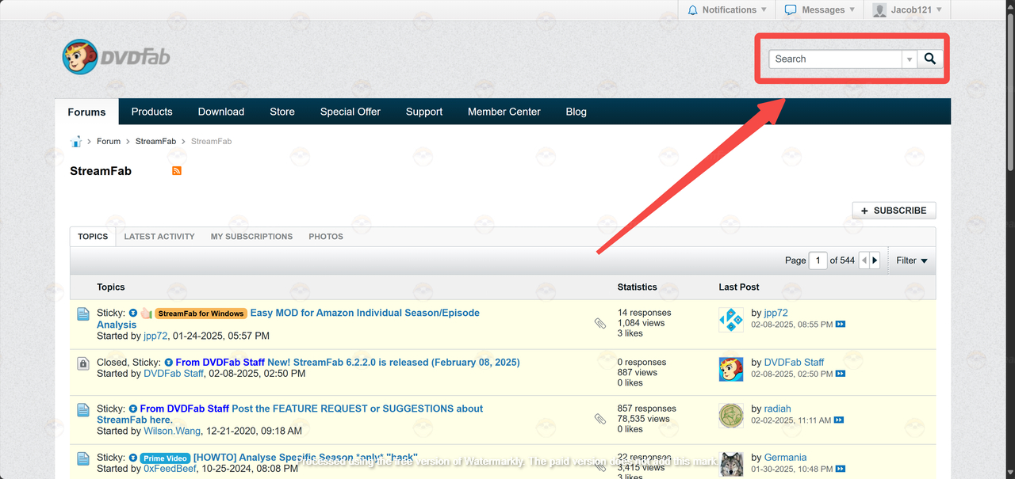Click the DVDFab monkey logo

coord(80,57)
